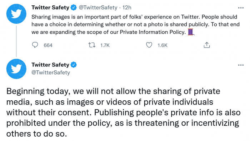Retweet the first Twitter Safety tweet
This screenshot has width=250, height=141.
click(92, 45)
